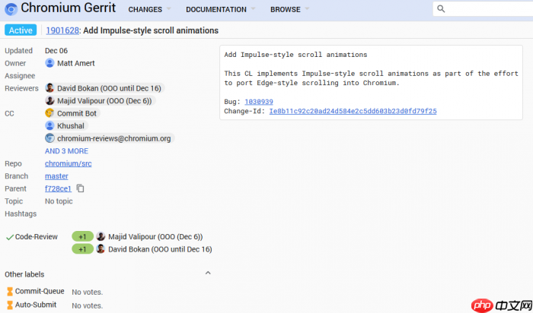Click the Commit-Queue hourglass icon
This screenshot has height=313, width=533.
tap(10, 291)
